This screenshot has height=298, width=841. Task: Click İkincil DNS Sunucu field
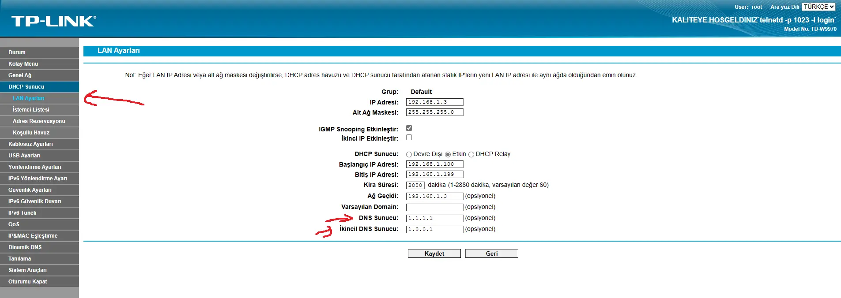435,230
